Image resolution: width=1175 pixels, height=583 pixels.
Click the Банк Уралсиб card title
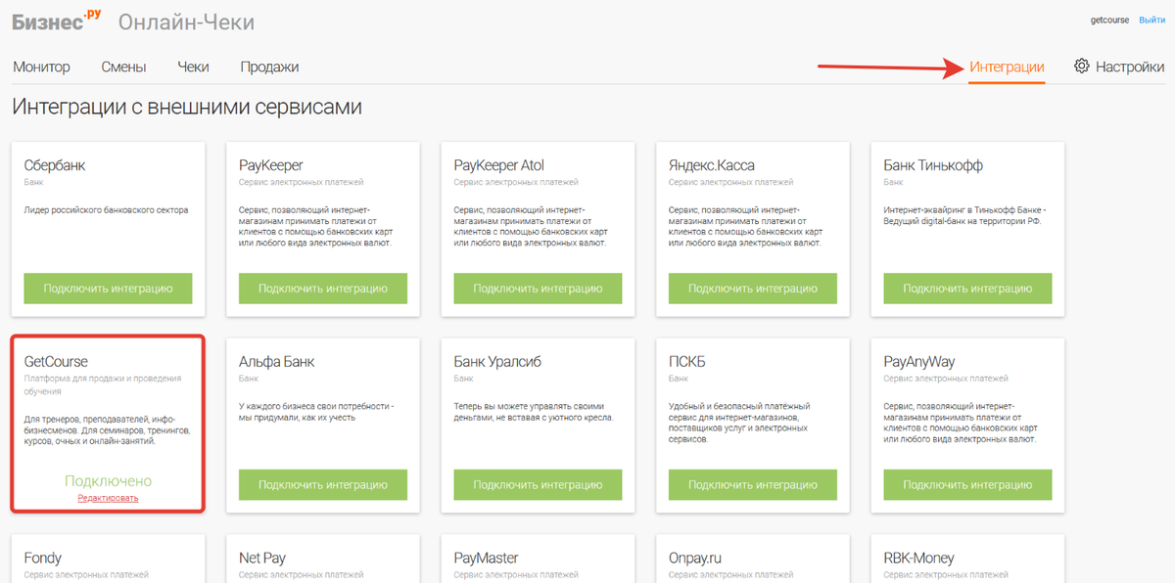tap(499, 362)
